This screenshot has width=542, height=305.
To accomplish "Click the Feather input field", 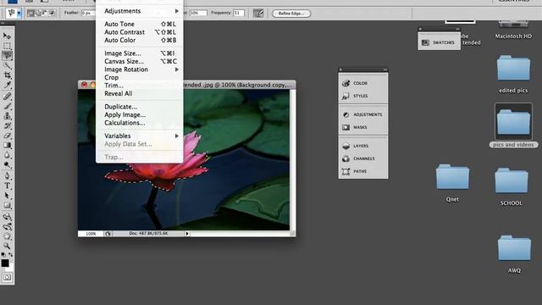I will click(88, 14).
